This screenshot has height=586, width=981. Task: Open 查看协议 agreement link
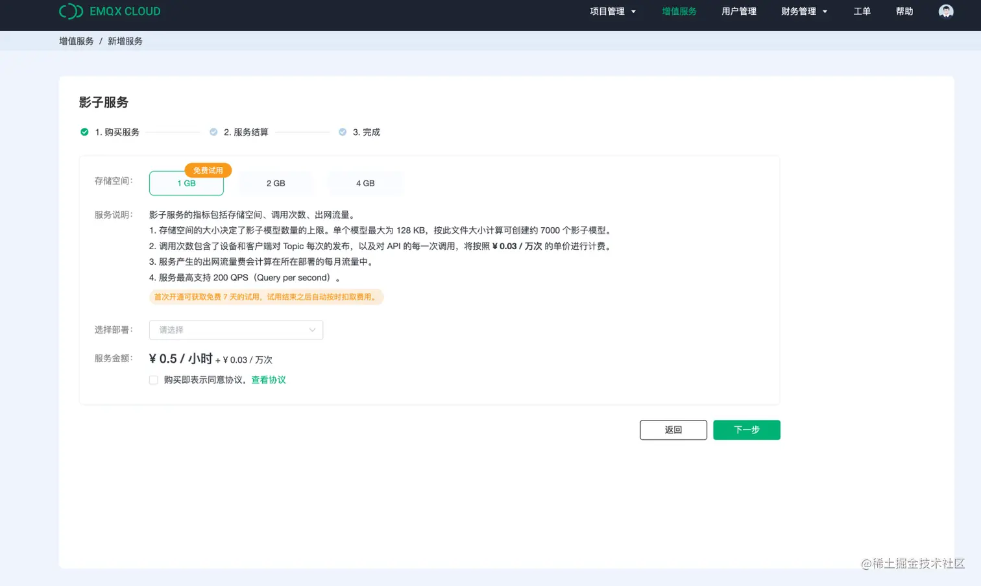(x=269, y=380)
